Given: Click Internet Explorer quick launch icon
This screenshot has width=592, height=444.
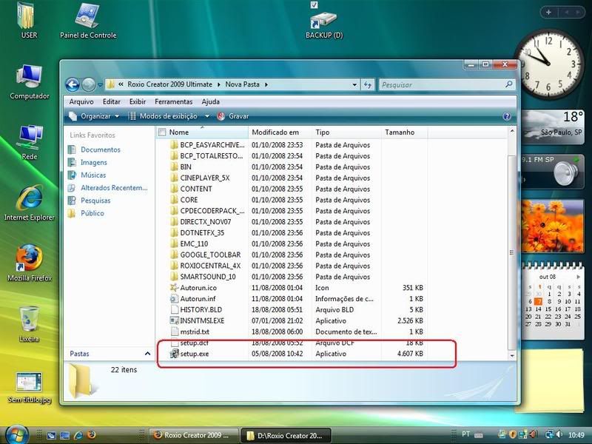Looking at the screenshot, I should click(x=78, y=435).
